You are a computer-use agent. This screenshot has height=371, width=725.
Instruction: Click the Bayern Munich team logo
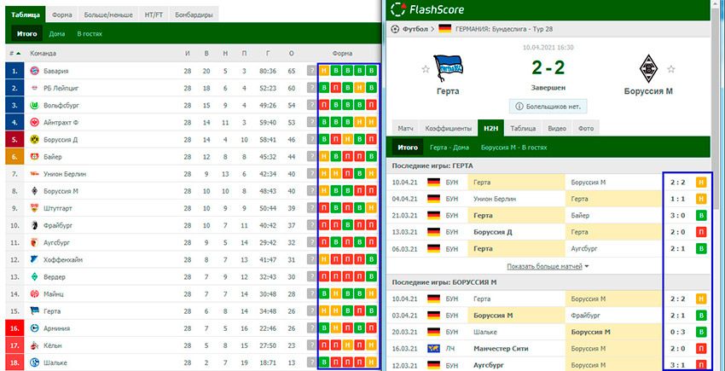(x=34, y=72)
